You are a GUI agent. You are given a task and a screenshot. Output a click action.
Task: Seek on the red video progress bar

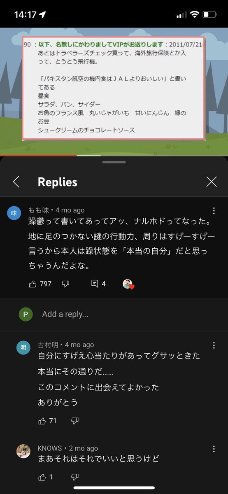click(114, 155)
